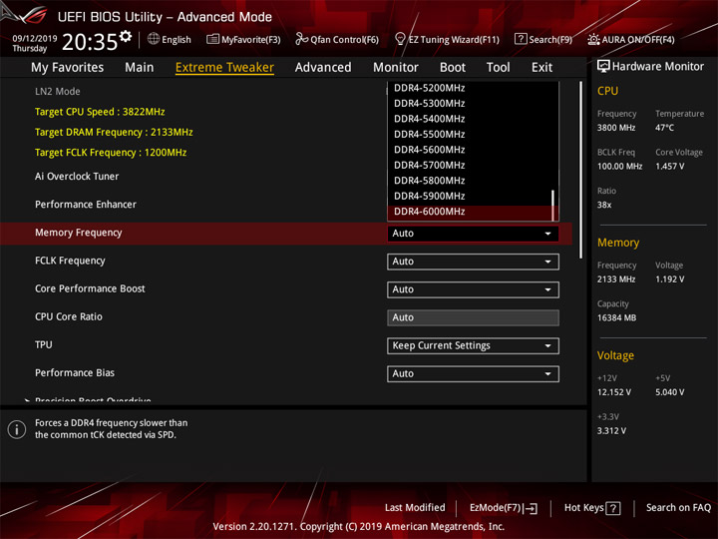The width and height of the screenshot is (718, 539).
Task: Click the +12V 12.152 V reading
Action: [x=614, y=392]
